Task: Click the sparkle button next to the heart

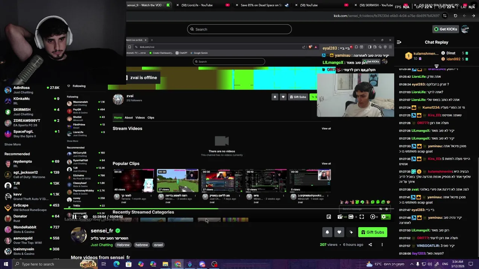Action: (x=351, y=232)
